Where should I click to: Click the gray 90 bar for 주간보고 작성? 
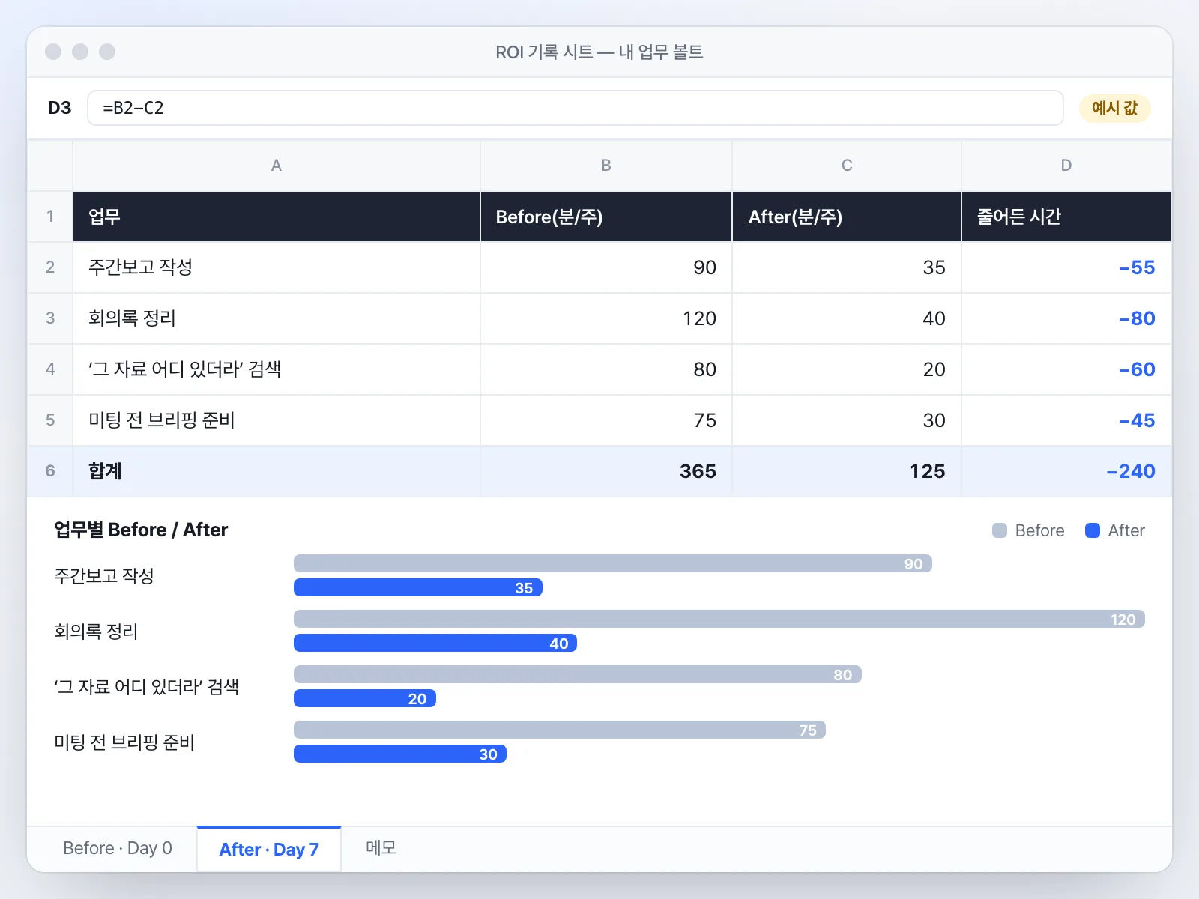tap(613, 563)
